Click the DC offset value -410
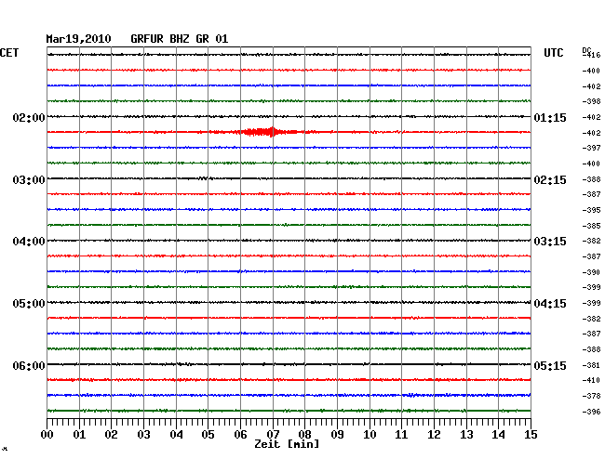The width and height of the screenshot is (605, 459). coord(591,380)
